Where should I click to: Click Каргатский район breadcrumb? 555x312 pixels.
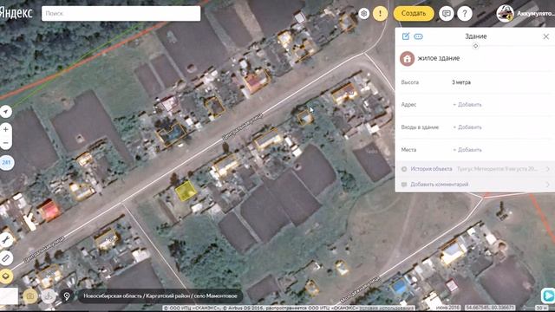167,296
